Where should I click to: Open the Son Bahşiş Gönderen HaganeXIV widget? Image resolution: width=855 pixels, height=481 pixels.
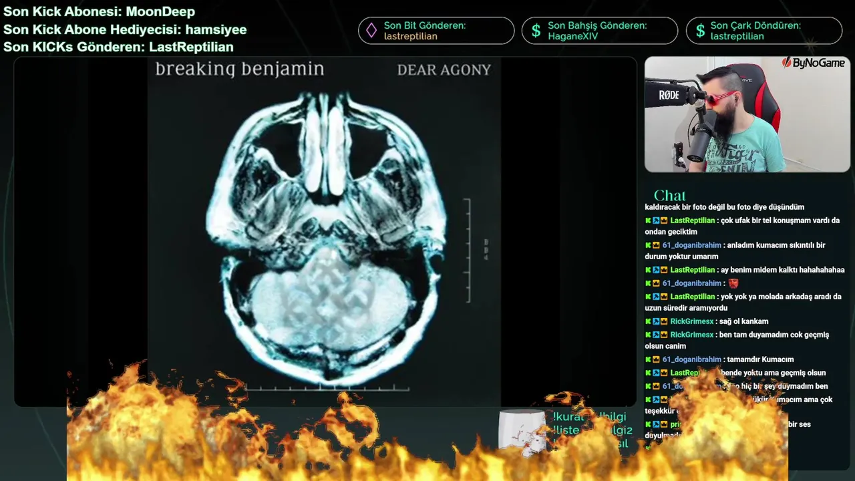(x=600, y=31)
